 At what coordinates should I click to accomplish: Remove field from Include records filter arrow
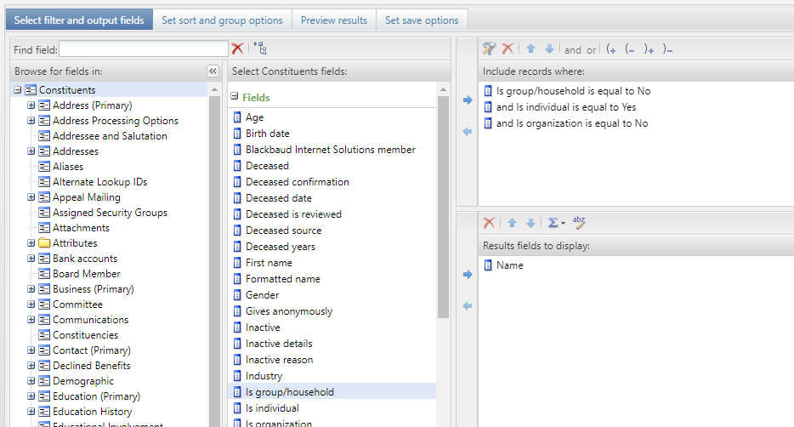pyautogui.click(x=468, y=132)
